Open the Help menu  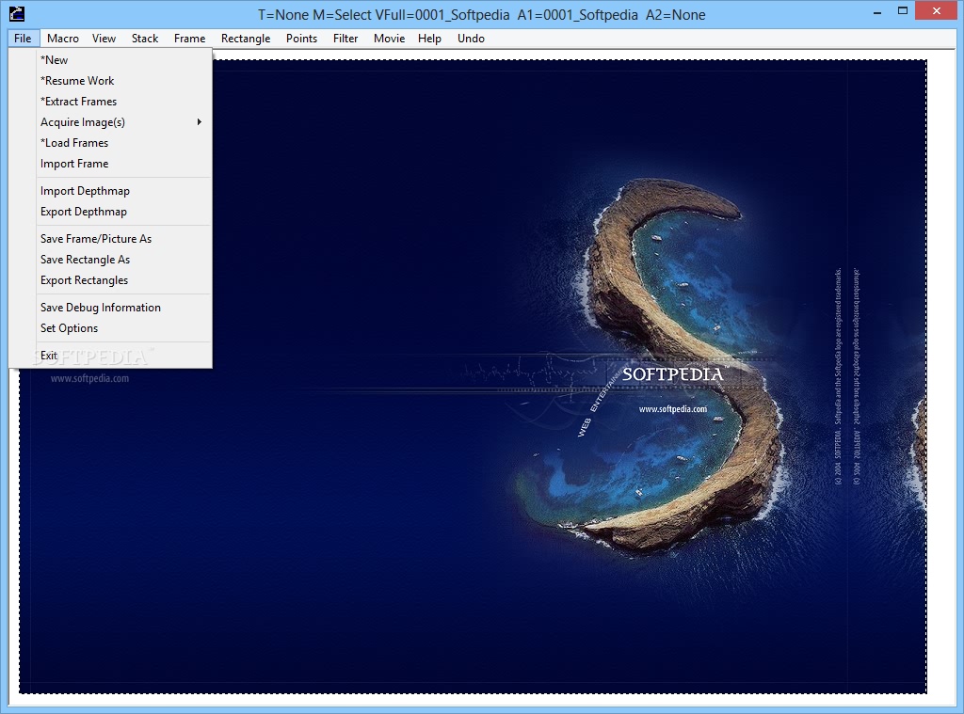click(x=429, y=38)
